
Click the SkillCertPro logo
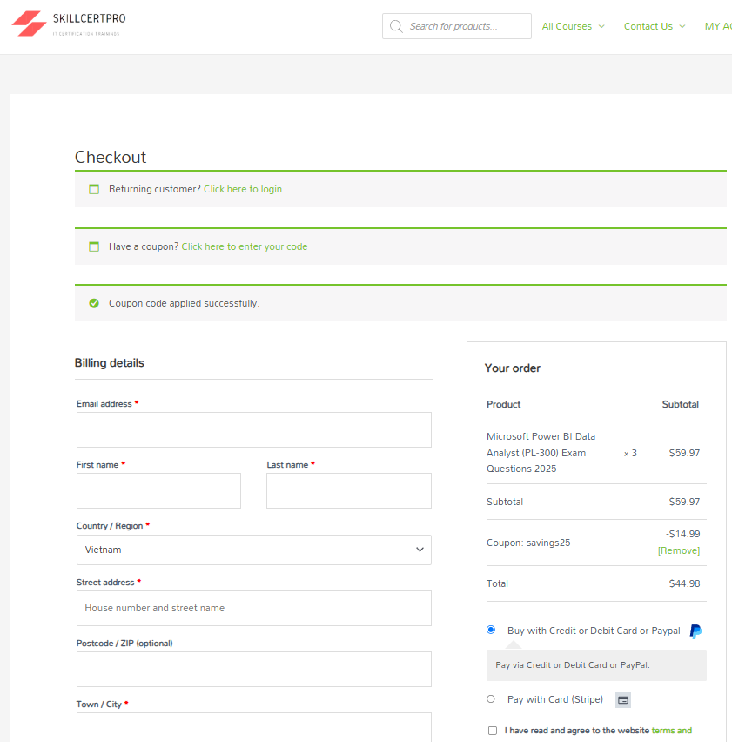[68, 25]
